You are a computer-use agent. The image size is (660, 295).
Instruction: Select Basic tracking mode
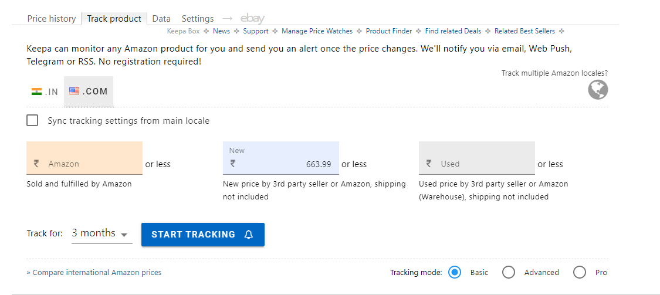pyautogui.click(x=455, y=272)
